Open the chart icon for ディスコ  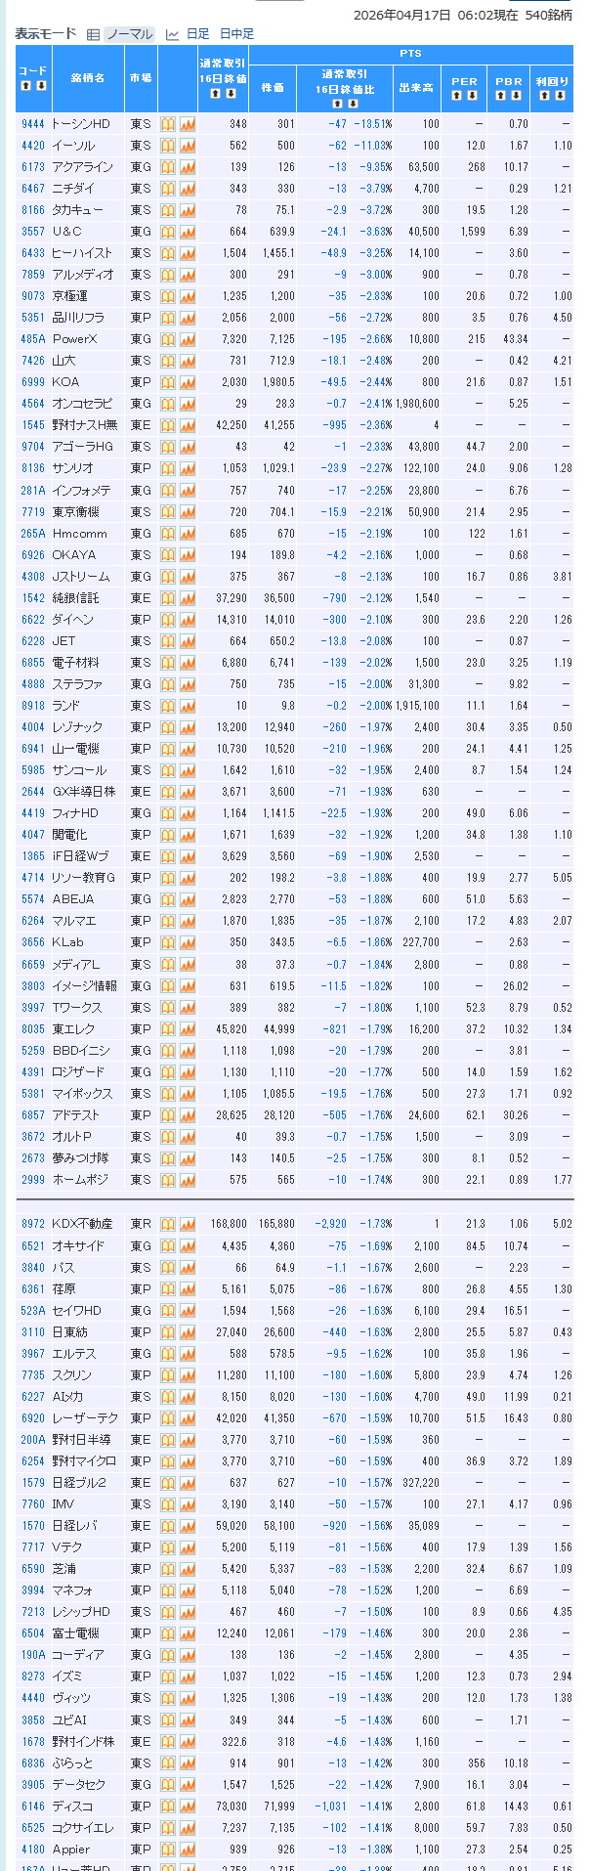coord(188,1806)
